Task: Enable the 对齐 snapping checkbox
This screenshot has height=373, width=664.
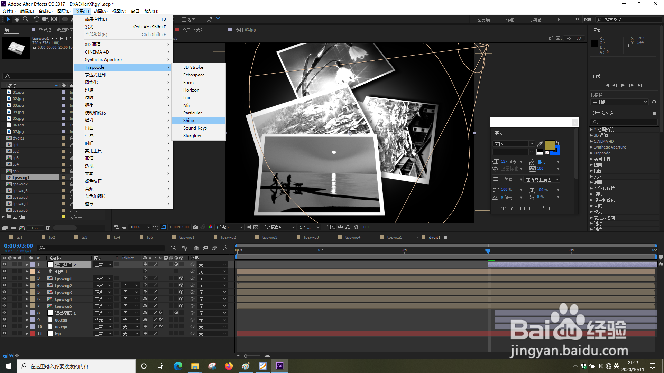Action: click(184, 20)
